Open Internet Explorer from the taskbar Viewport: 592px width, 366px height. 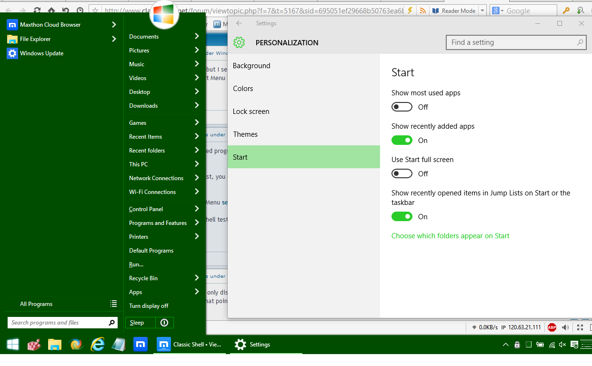point(98,344)
